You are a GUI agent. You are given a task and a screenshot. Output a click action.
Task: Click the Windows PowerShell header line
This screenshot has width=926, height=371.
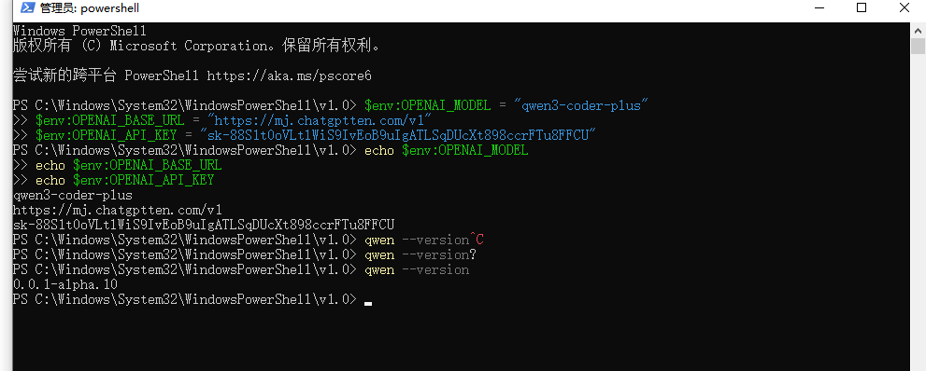click(x=79, y=31)
